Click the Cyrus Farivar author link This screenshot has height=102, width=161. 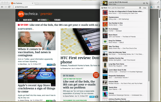69,96
